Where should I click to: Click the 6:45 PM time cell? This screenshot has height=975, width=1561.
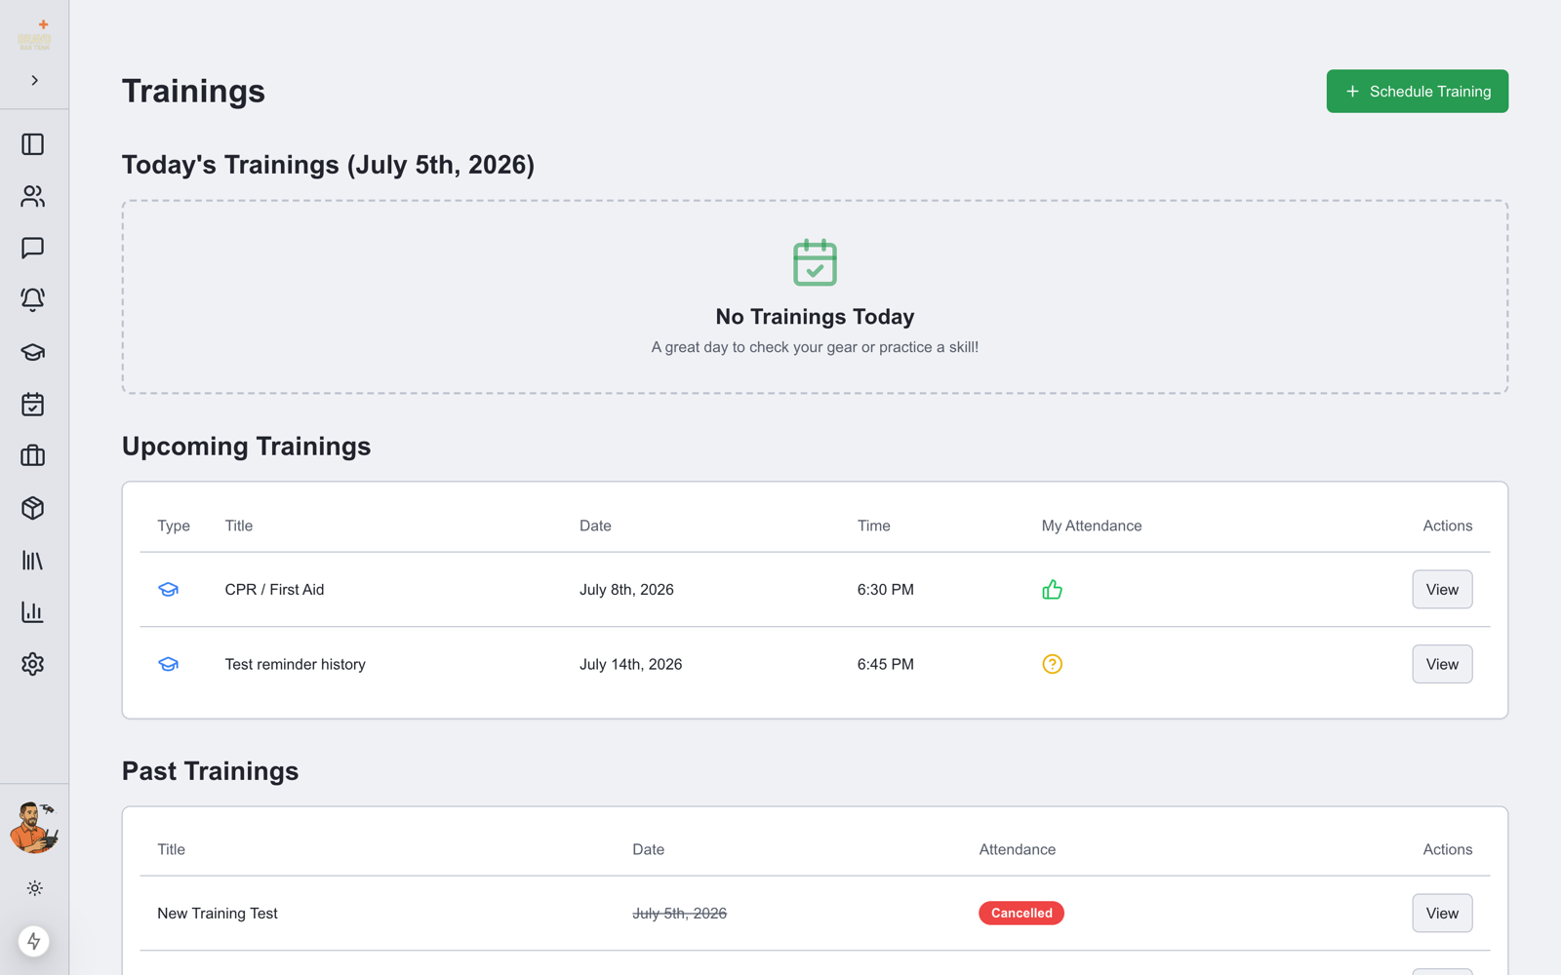[x=885, y=664]
